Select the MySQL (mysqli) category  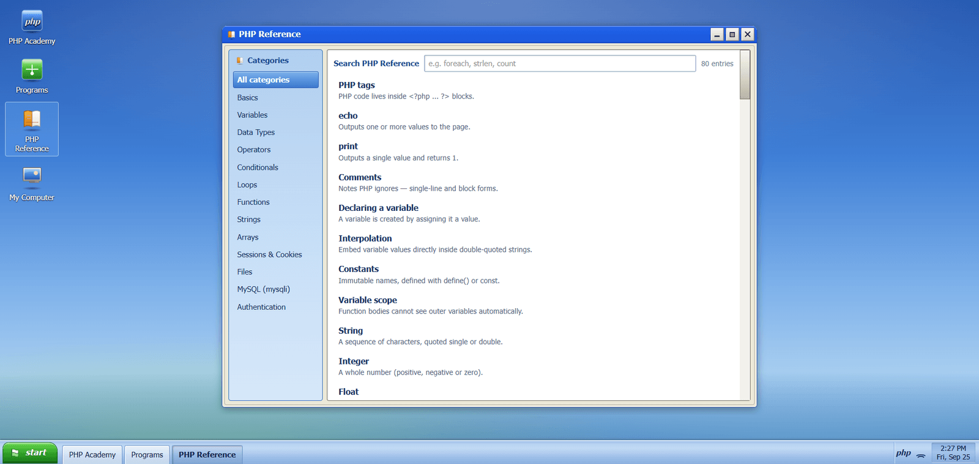point(275,289)
